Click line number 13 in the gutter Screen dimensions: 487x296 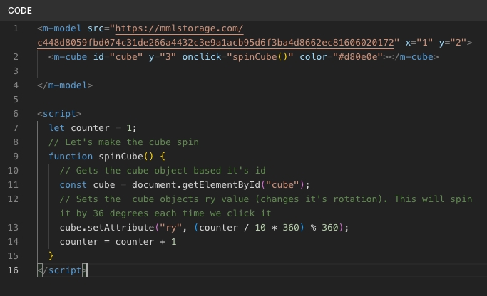point(14,227)
